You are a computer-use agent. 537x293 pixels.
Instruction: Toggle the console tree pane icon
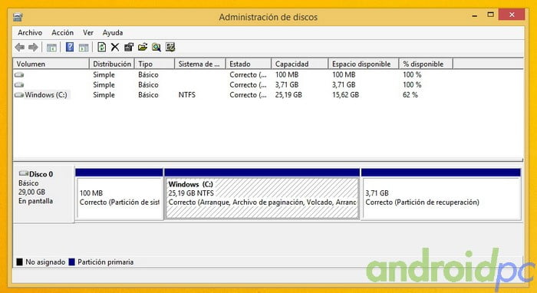coord(51,48)
